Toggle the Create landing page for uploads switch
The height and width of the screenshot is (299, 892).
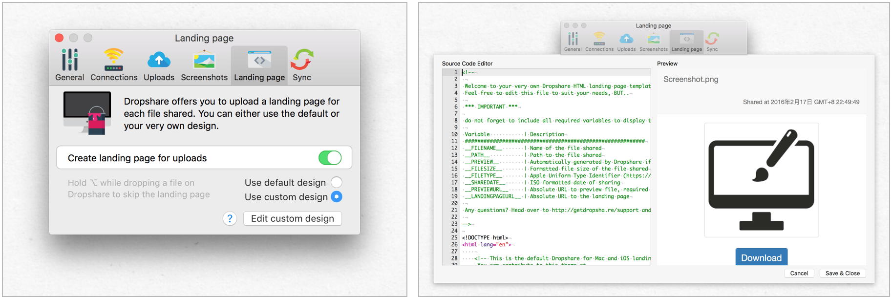(330, 158)
